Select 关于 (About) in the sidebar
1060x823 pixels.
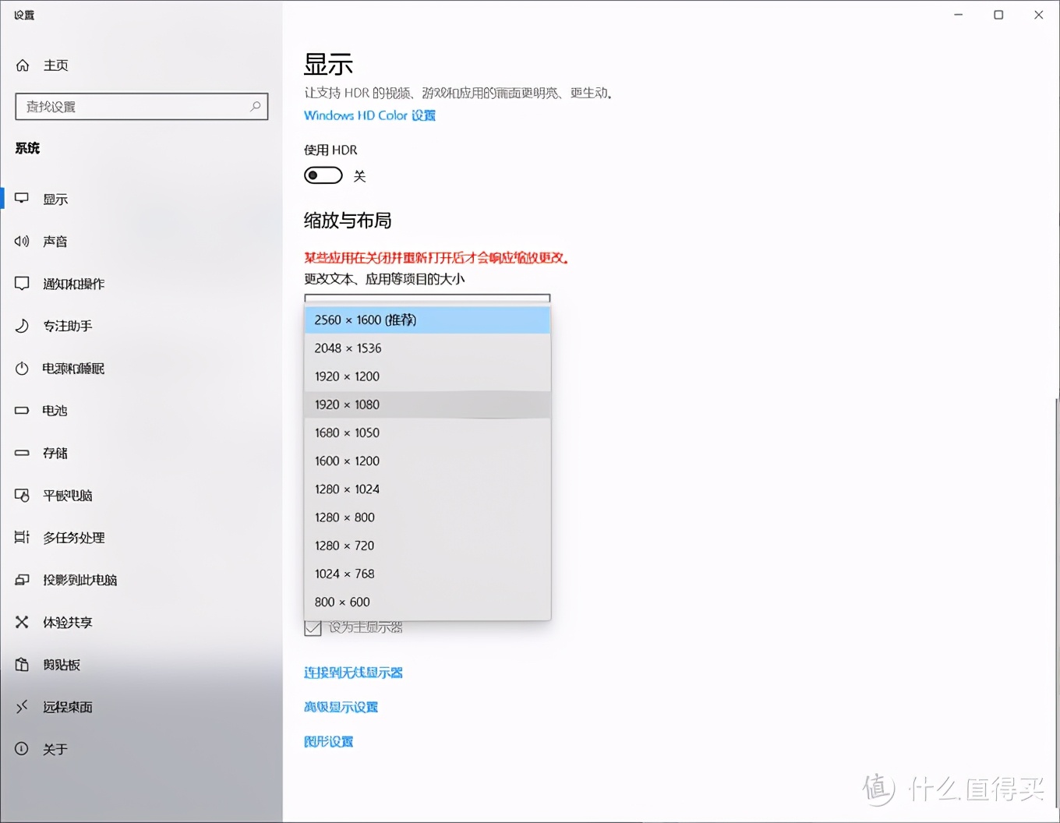point(55,748)
